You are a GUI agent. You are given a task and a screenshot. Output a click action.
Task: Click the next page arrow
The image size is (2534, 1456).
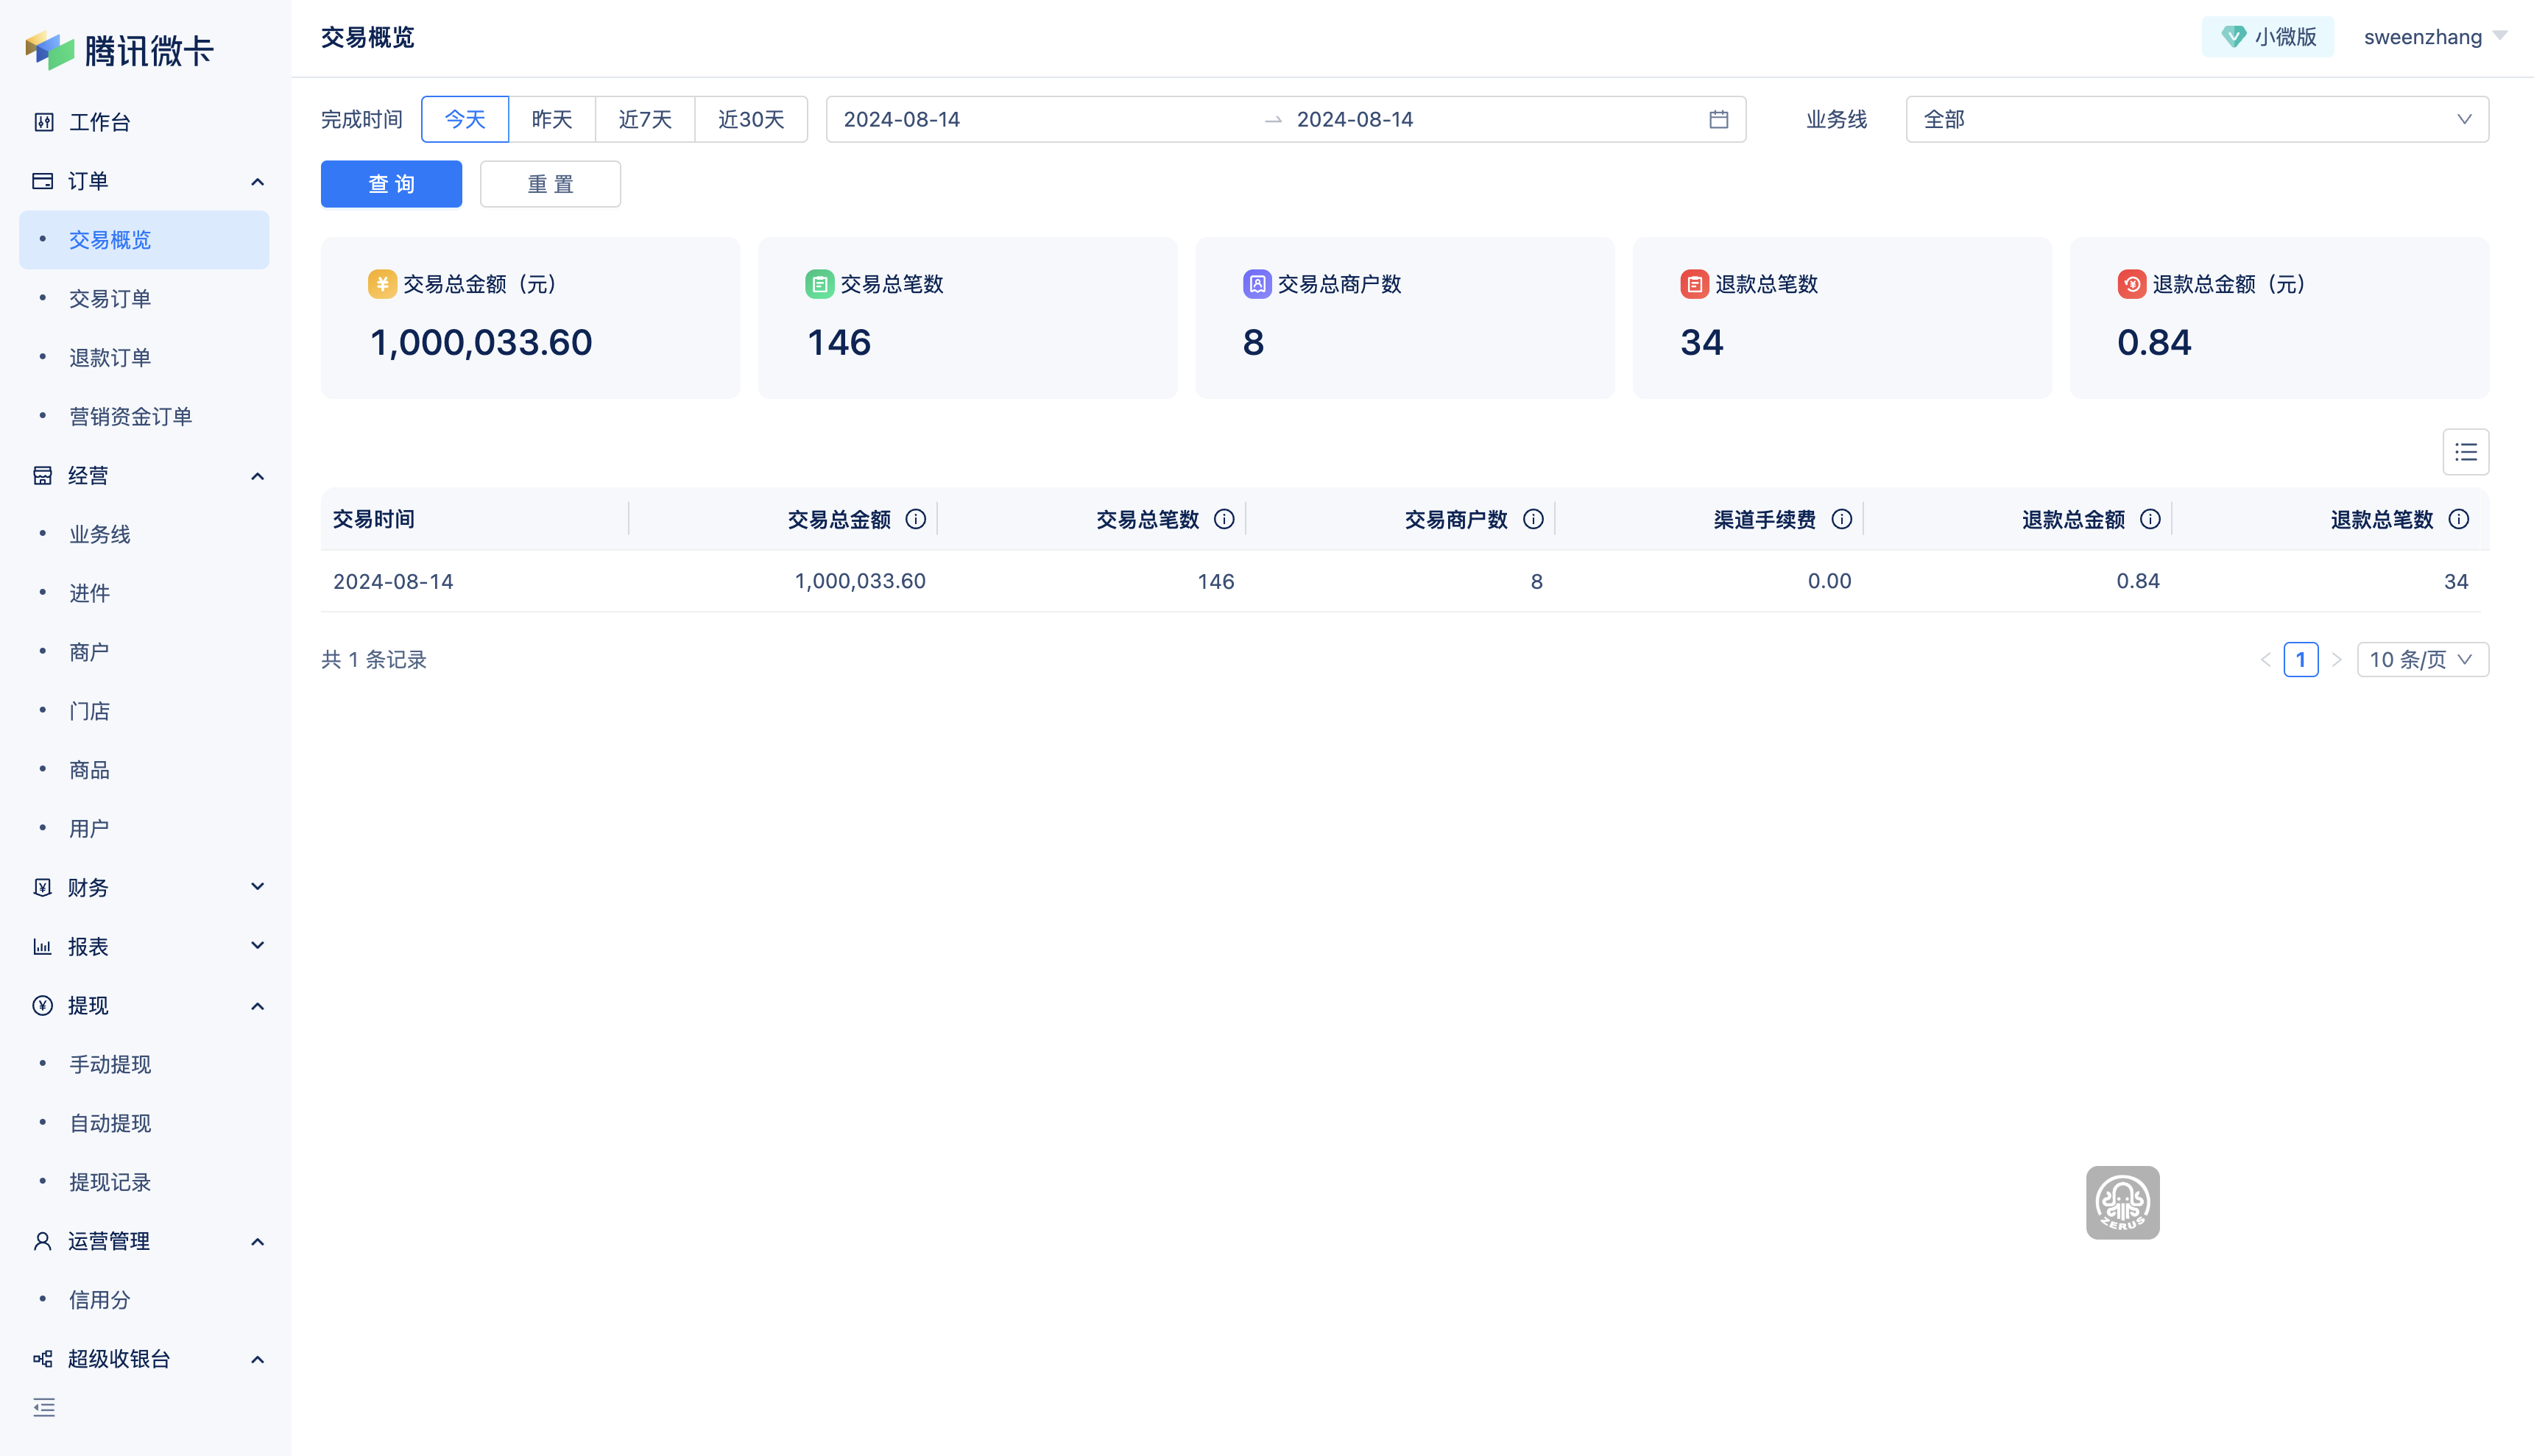(x=2337, y=659)
